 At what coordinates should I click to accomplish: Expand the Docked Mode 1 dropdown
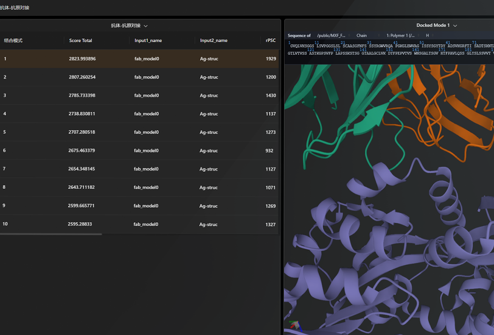[436, 25]
